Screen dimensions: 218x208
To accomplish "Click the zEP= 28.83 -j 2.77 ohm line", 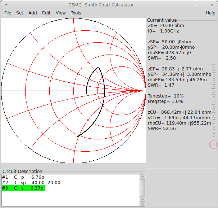I will point(175,69).
